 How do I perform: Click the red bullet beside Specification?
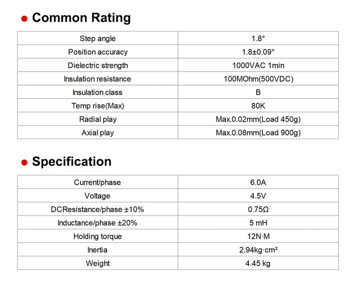point(25,163)
